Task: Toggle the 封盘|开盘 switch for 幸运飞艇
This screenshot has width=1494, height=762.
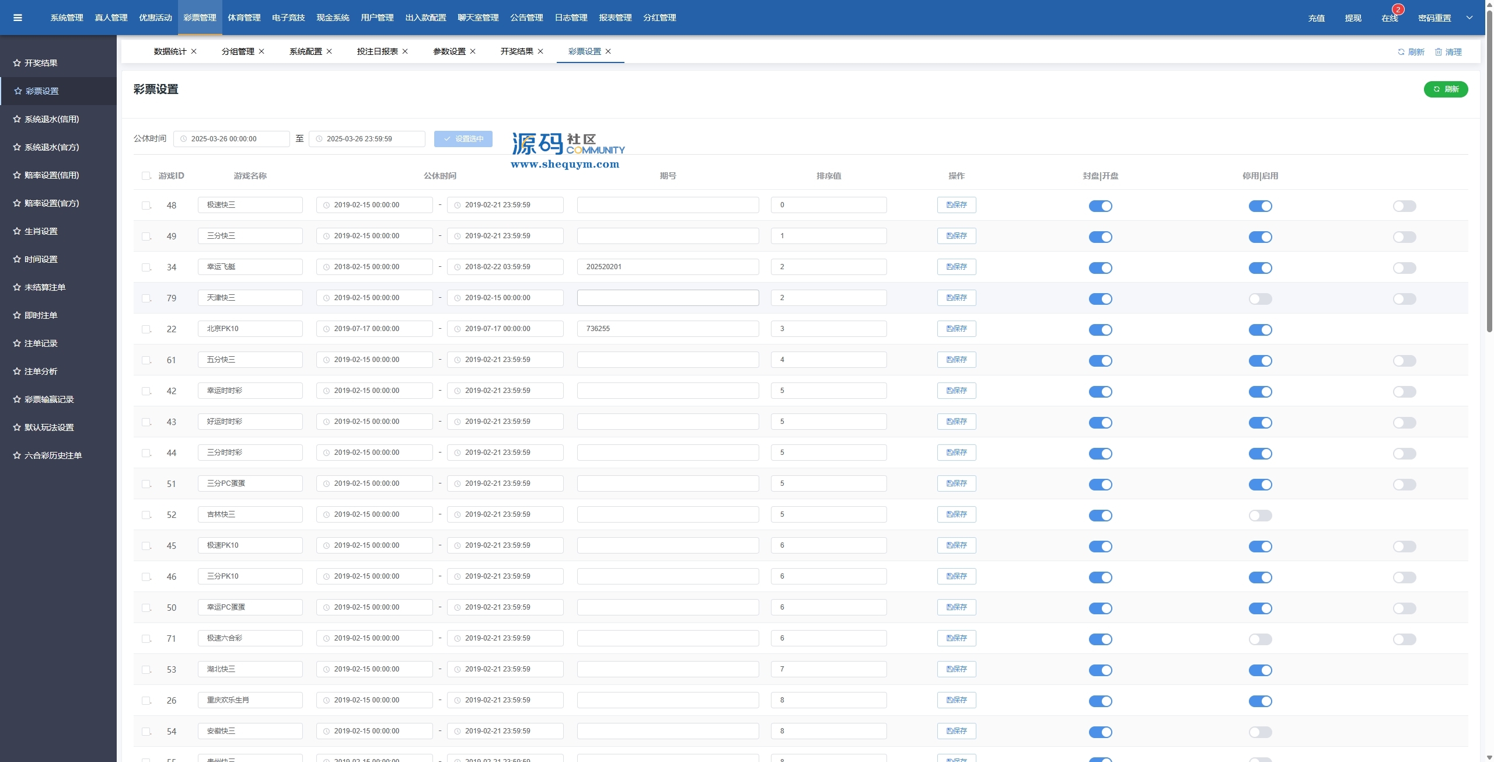Action: (1100, 268)
